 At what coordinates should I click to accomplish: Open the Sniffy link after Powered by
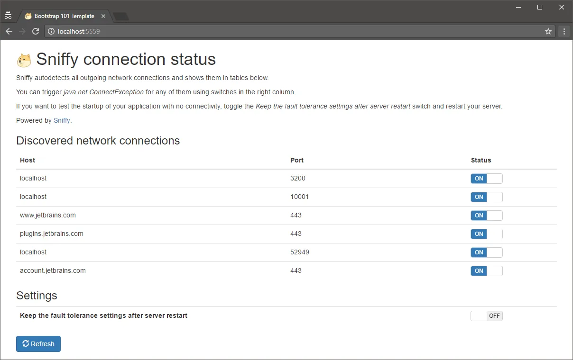point(62,120)
